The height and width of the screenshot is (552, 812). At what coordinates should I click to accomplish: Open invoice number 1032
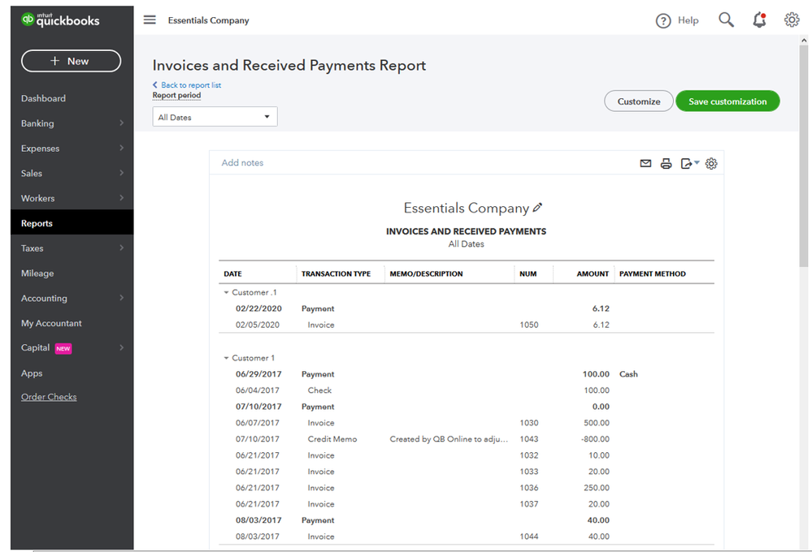528,455
